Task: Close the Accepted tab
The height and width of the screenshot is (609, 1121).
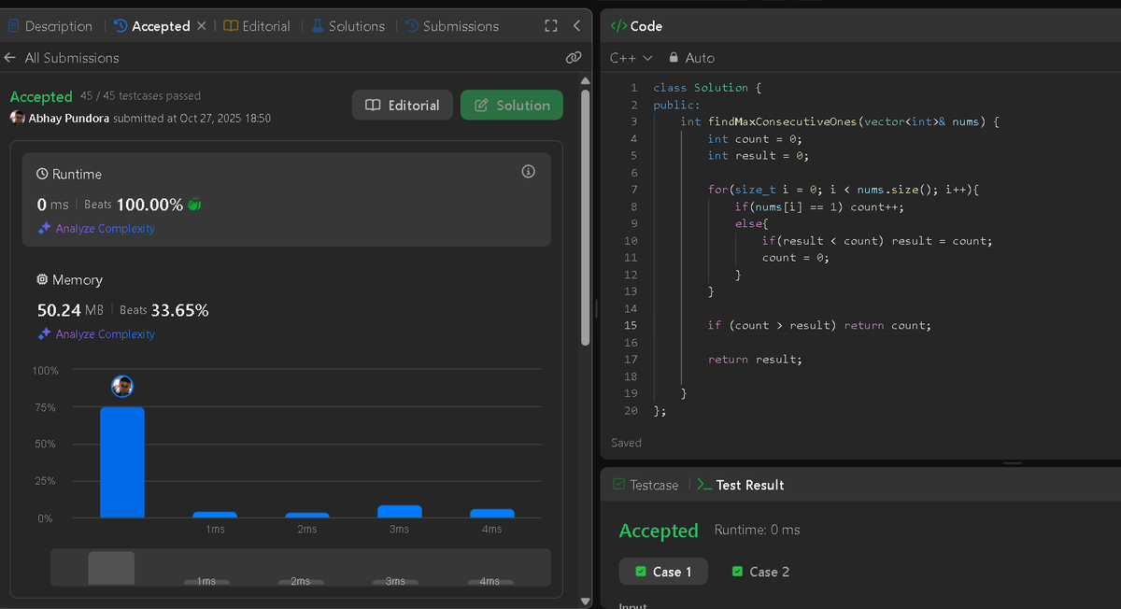Action: coord(201,26)
